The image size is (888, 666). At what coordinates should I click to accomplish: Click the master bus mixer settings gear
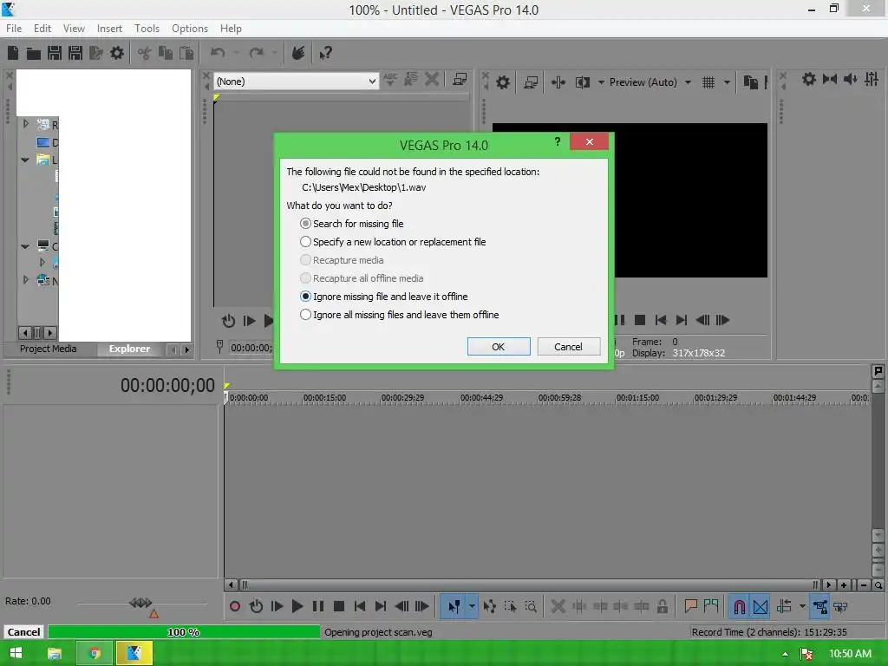pos(809,79)
